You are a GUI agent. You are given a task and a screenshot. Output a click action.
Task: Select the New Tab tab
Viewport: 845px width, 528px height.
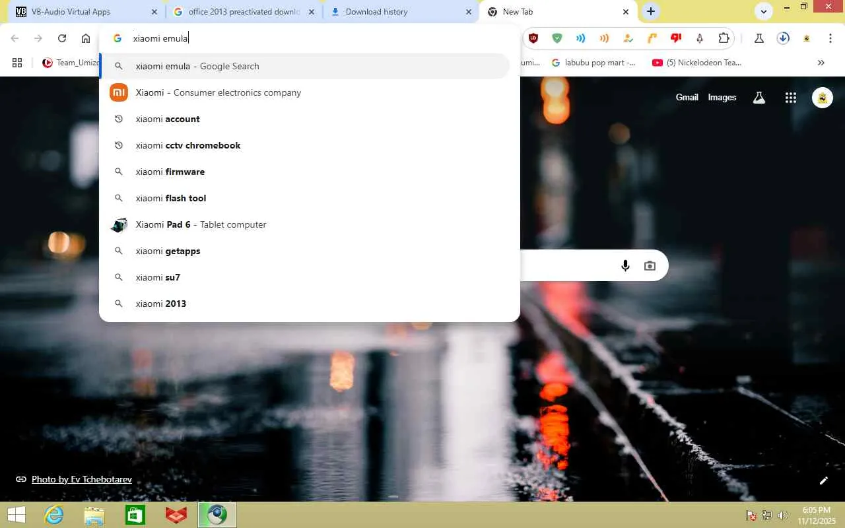tap(558, 12)
